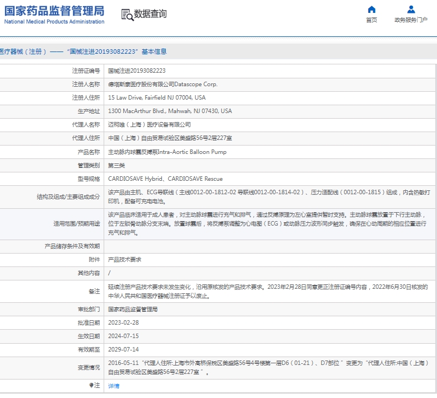The width and height of the screenshot is (437, 398).
Task: Click the 注册人住所 row label
Action: point(86,97)
